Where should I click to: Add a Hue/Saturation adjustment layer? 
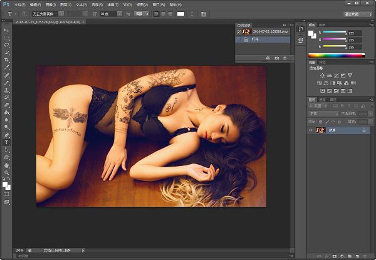pos(319,83)
